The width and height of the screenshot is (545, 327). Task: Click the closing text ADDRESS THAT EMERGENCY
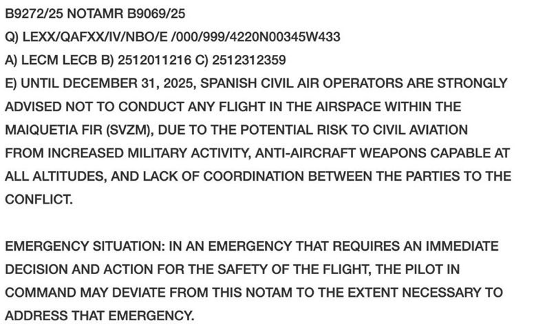click(x=99, y=316)
